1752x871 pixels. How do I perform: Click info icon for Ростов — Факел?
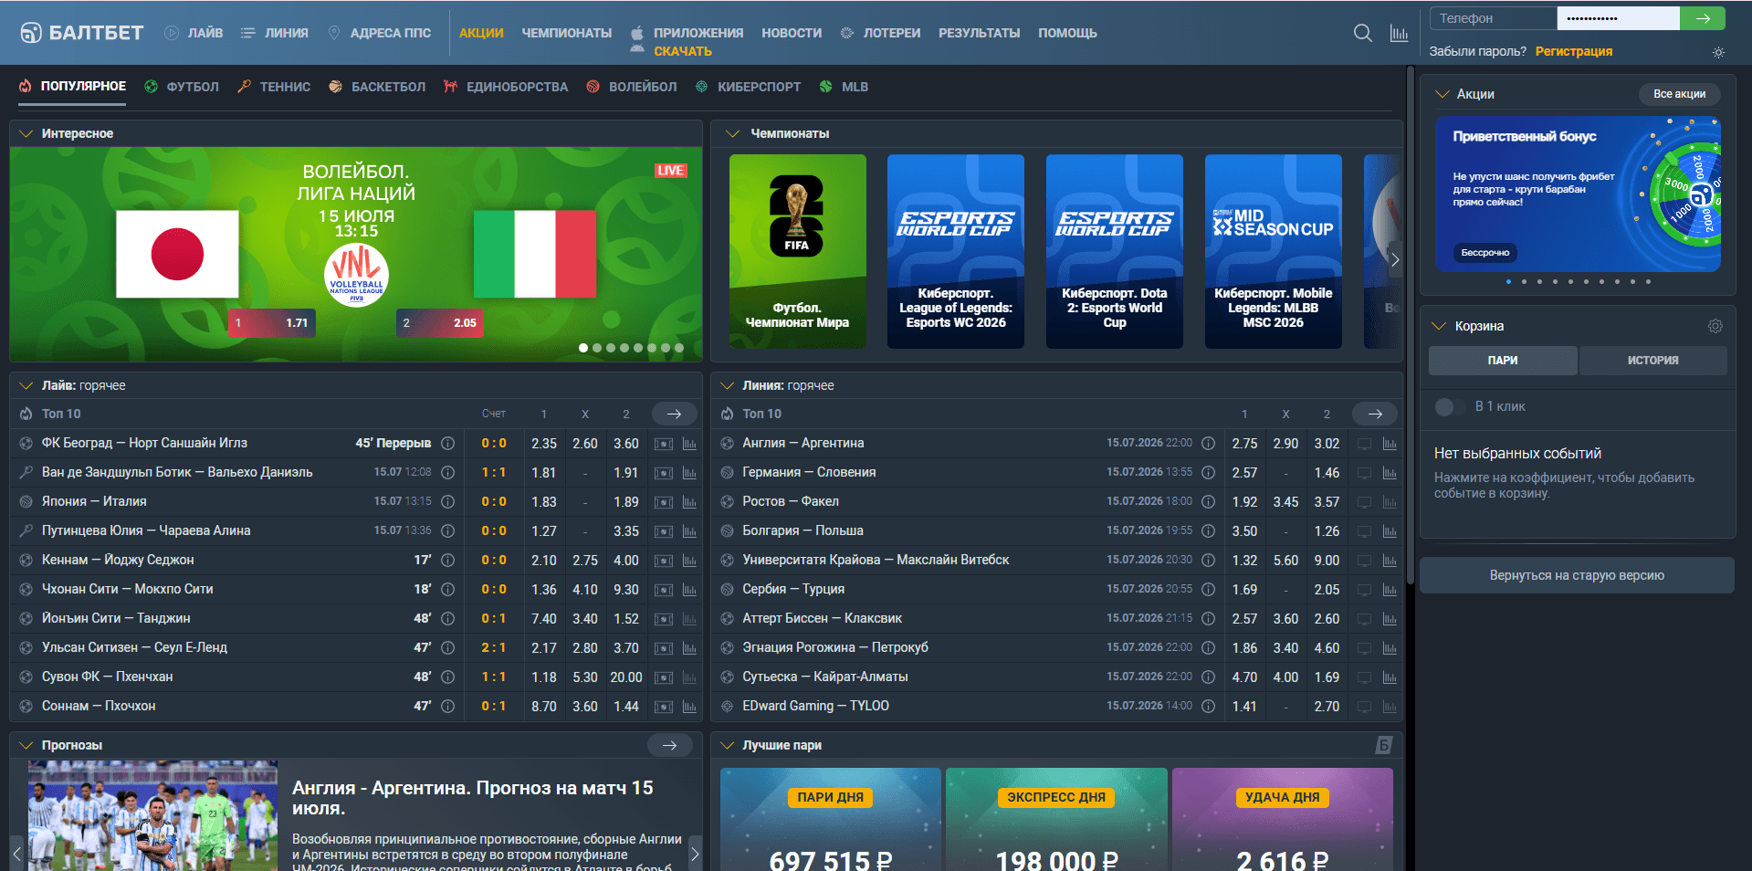coord(1208,501)
